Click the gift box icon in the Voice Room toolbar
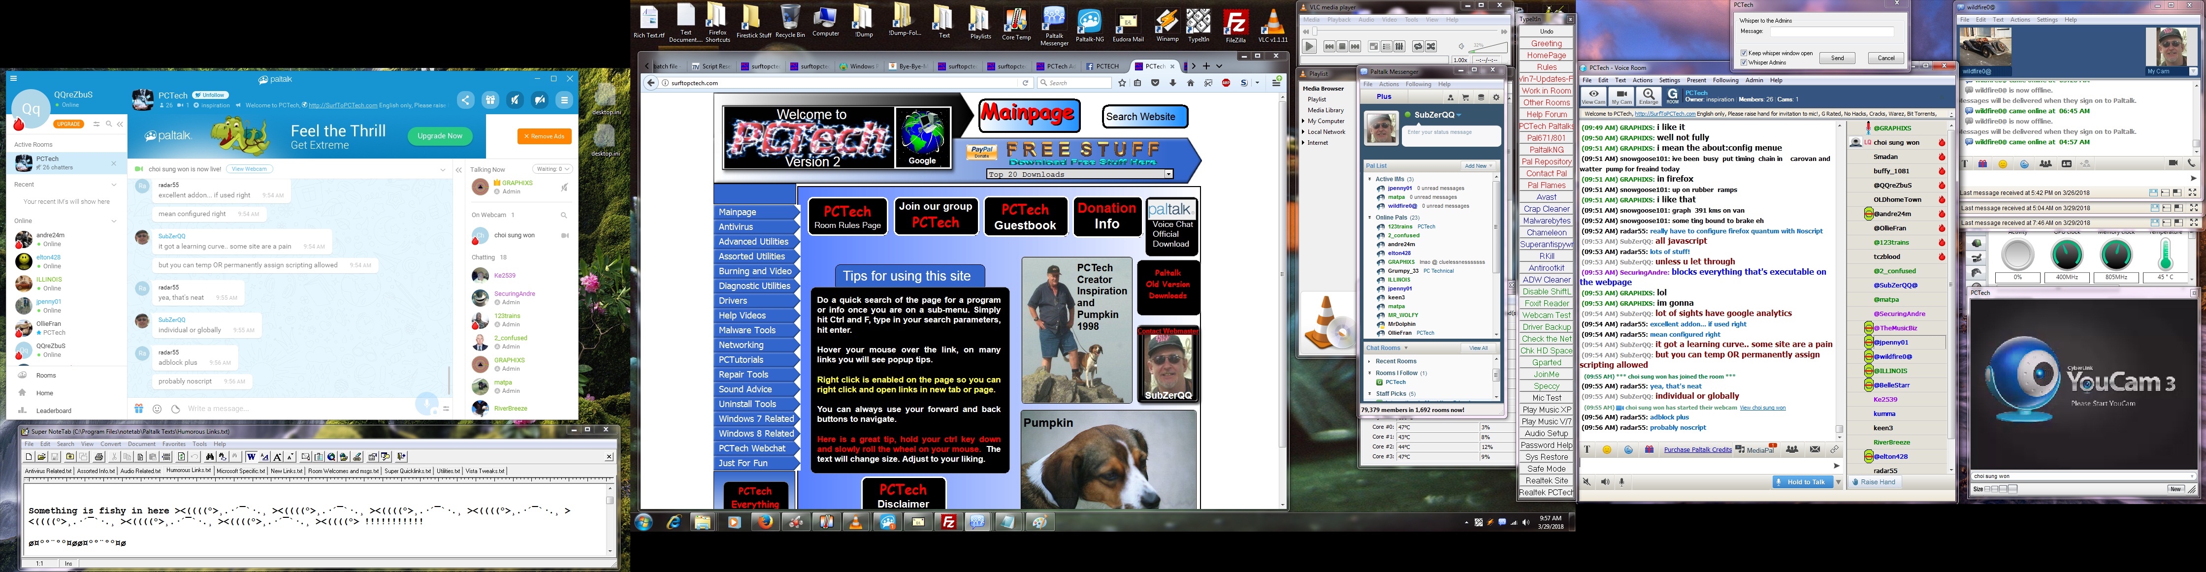This screenshot has width=2206, height=572. (x=1650, y=449)
